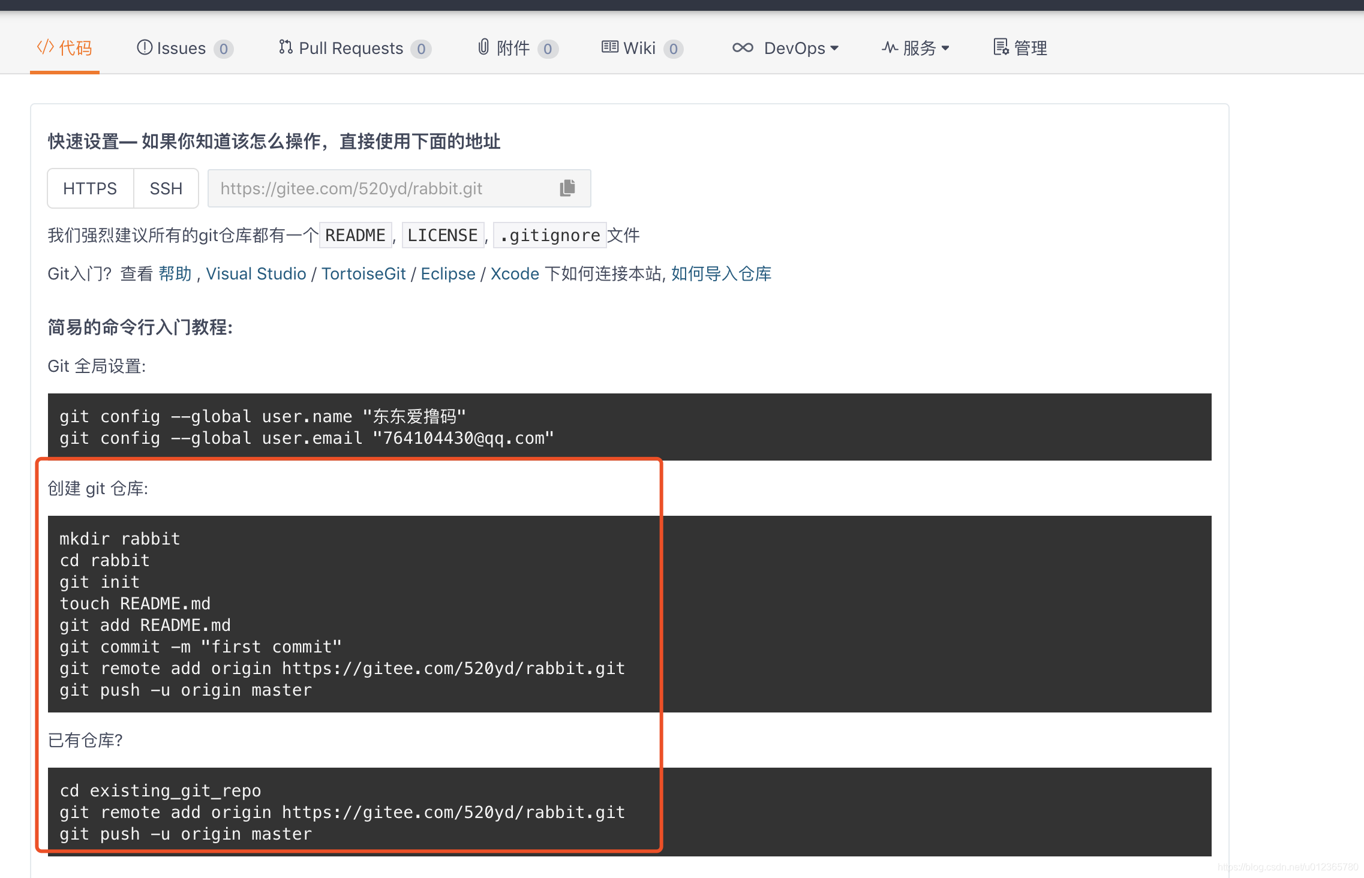Click the Pull Requests count badge

(421, 49)
